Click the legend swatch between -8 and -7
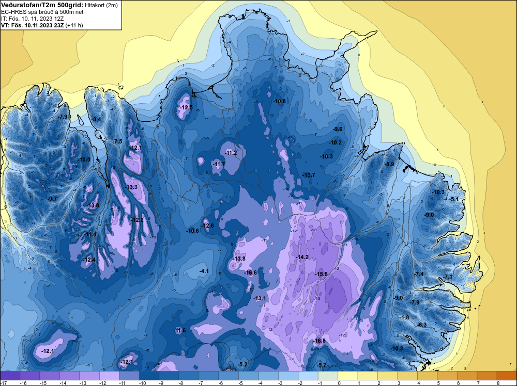Viewport: 517px width, 386px height. [x=189, y=375]
